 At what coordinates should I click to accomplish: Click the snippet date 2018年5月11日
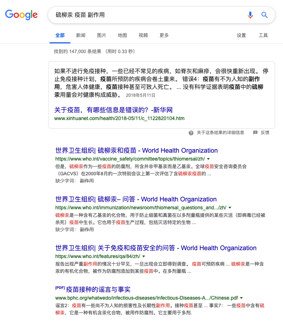click(x=140, y=95)
